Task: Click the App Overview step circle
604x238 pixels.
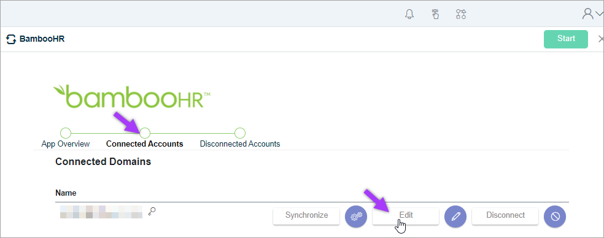Action: coord(66,133)
